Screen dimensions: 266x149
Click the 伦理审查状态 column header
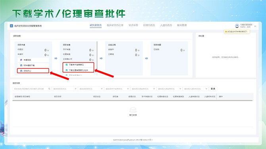pyautogui.click(x=162, y=96)
